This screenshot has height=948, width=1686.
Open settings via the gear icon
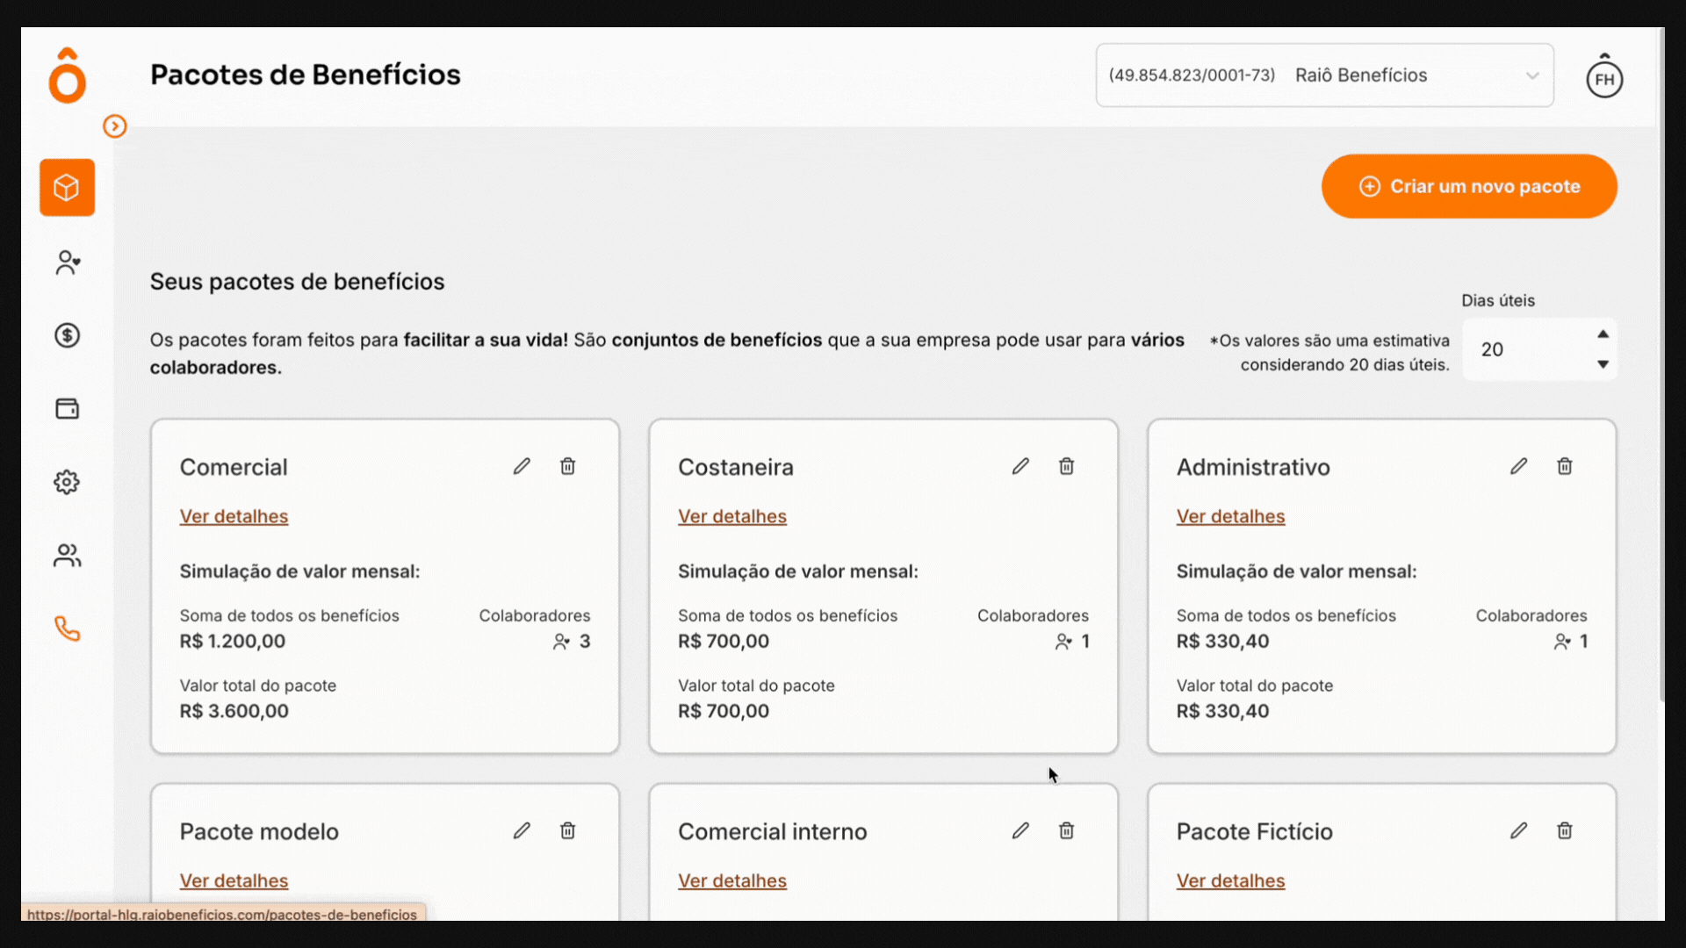coord(66,482)
